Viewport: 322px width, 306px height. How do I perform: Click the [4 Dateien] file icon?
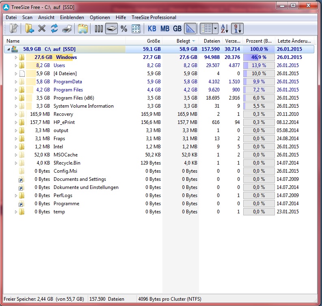22,74
